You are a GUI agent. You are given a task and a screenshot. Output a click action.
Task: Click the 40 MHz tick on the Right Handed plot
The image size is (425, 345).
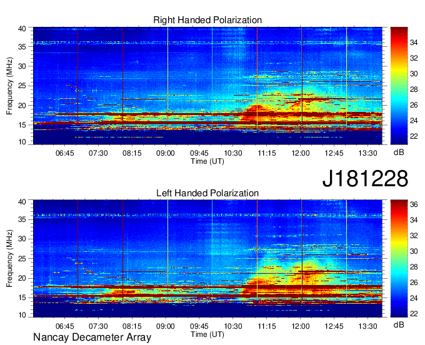point(22,29)
